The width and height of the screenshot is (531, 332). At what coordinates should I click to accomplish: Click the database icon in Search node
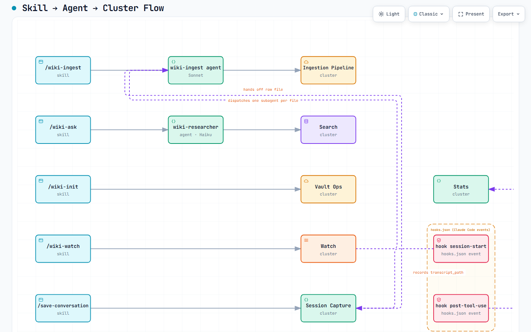306,121
